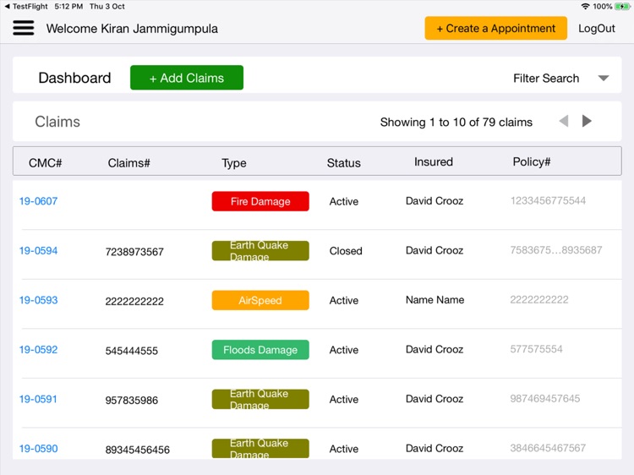Click Showing 1 to 10 of 79 claims
The image size is (634, 475).
[456, 122]
